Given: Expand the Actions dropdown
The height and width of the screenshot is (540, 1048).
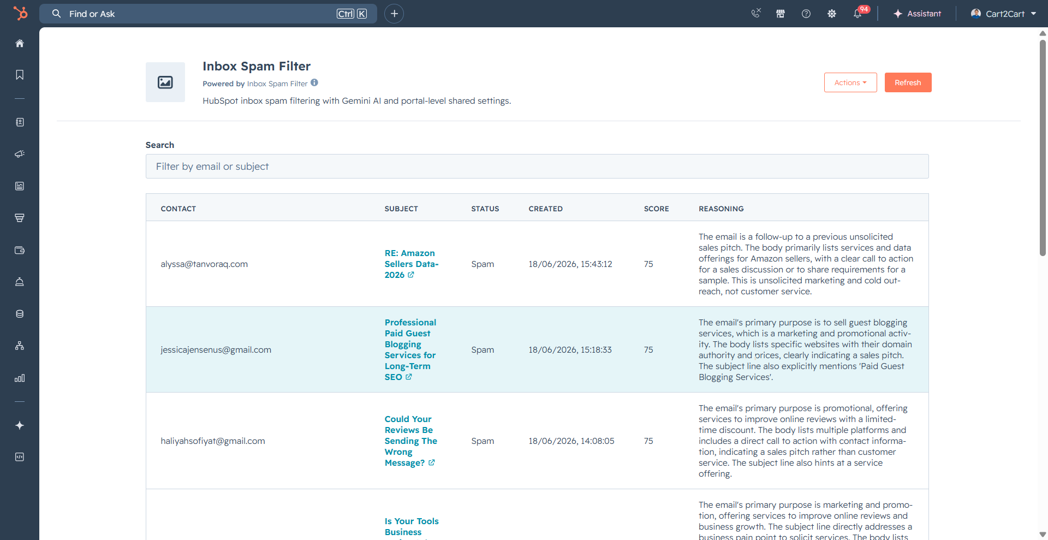Looking at the screenshot, I should 850,82.
